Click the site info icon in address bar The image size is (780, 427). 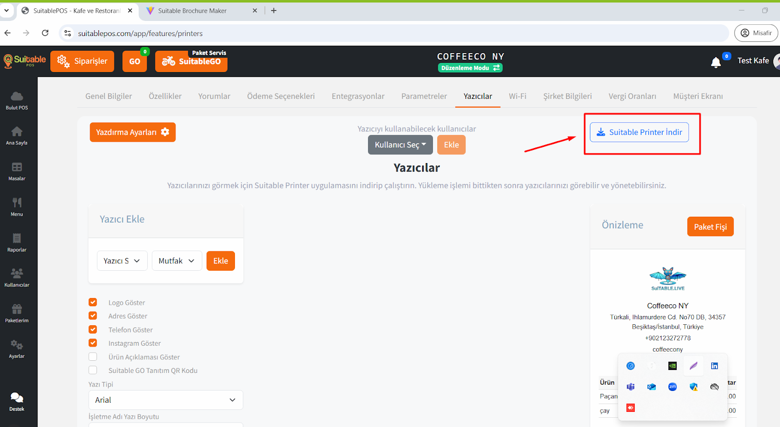tap(68, 33)
